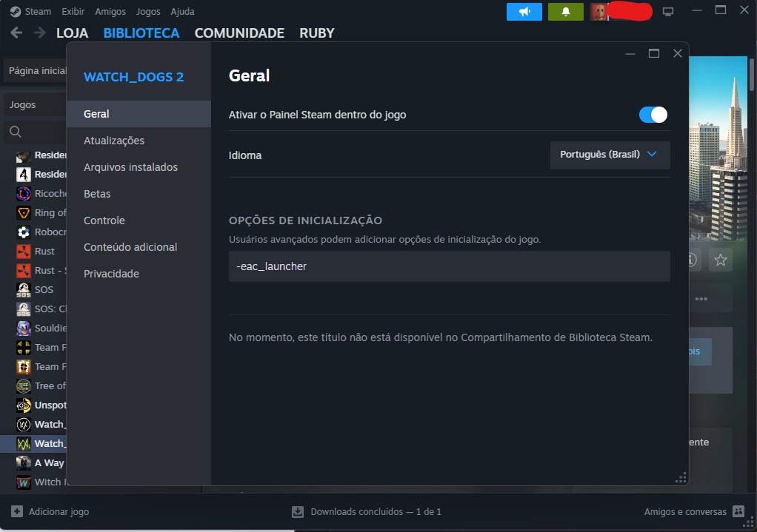Click the properties dialog resize grip
The image size is (757, 532).
click(x=681, y=478)
